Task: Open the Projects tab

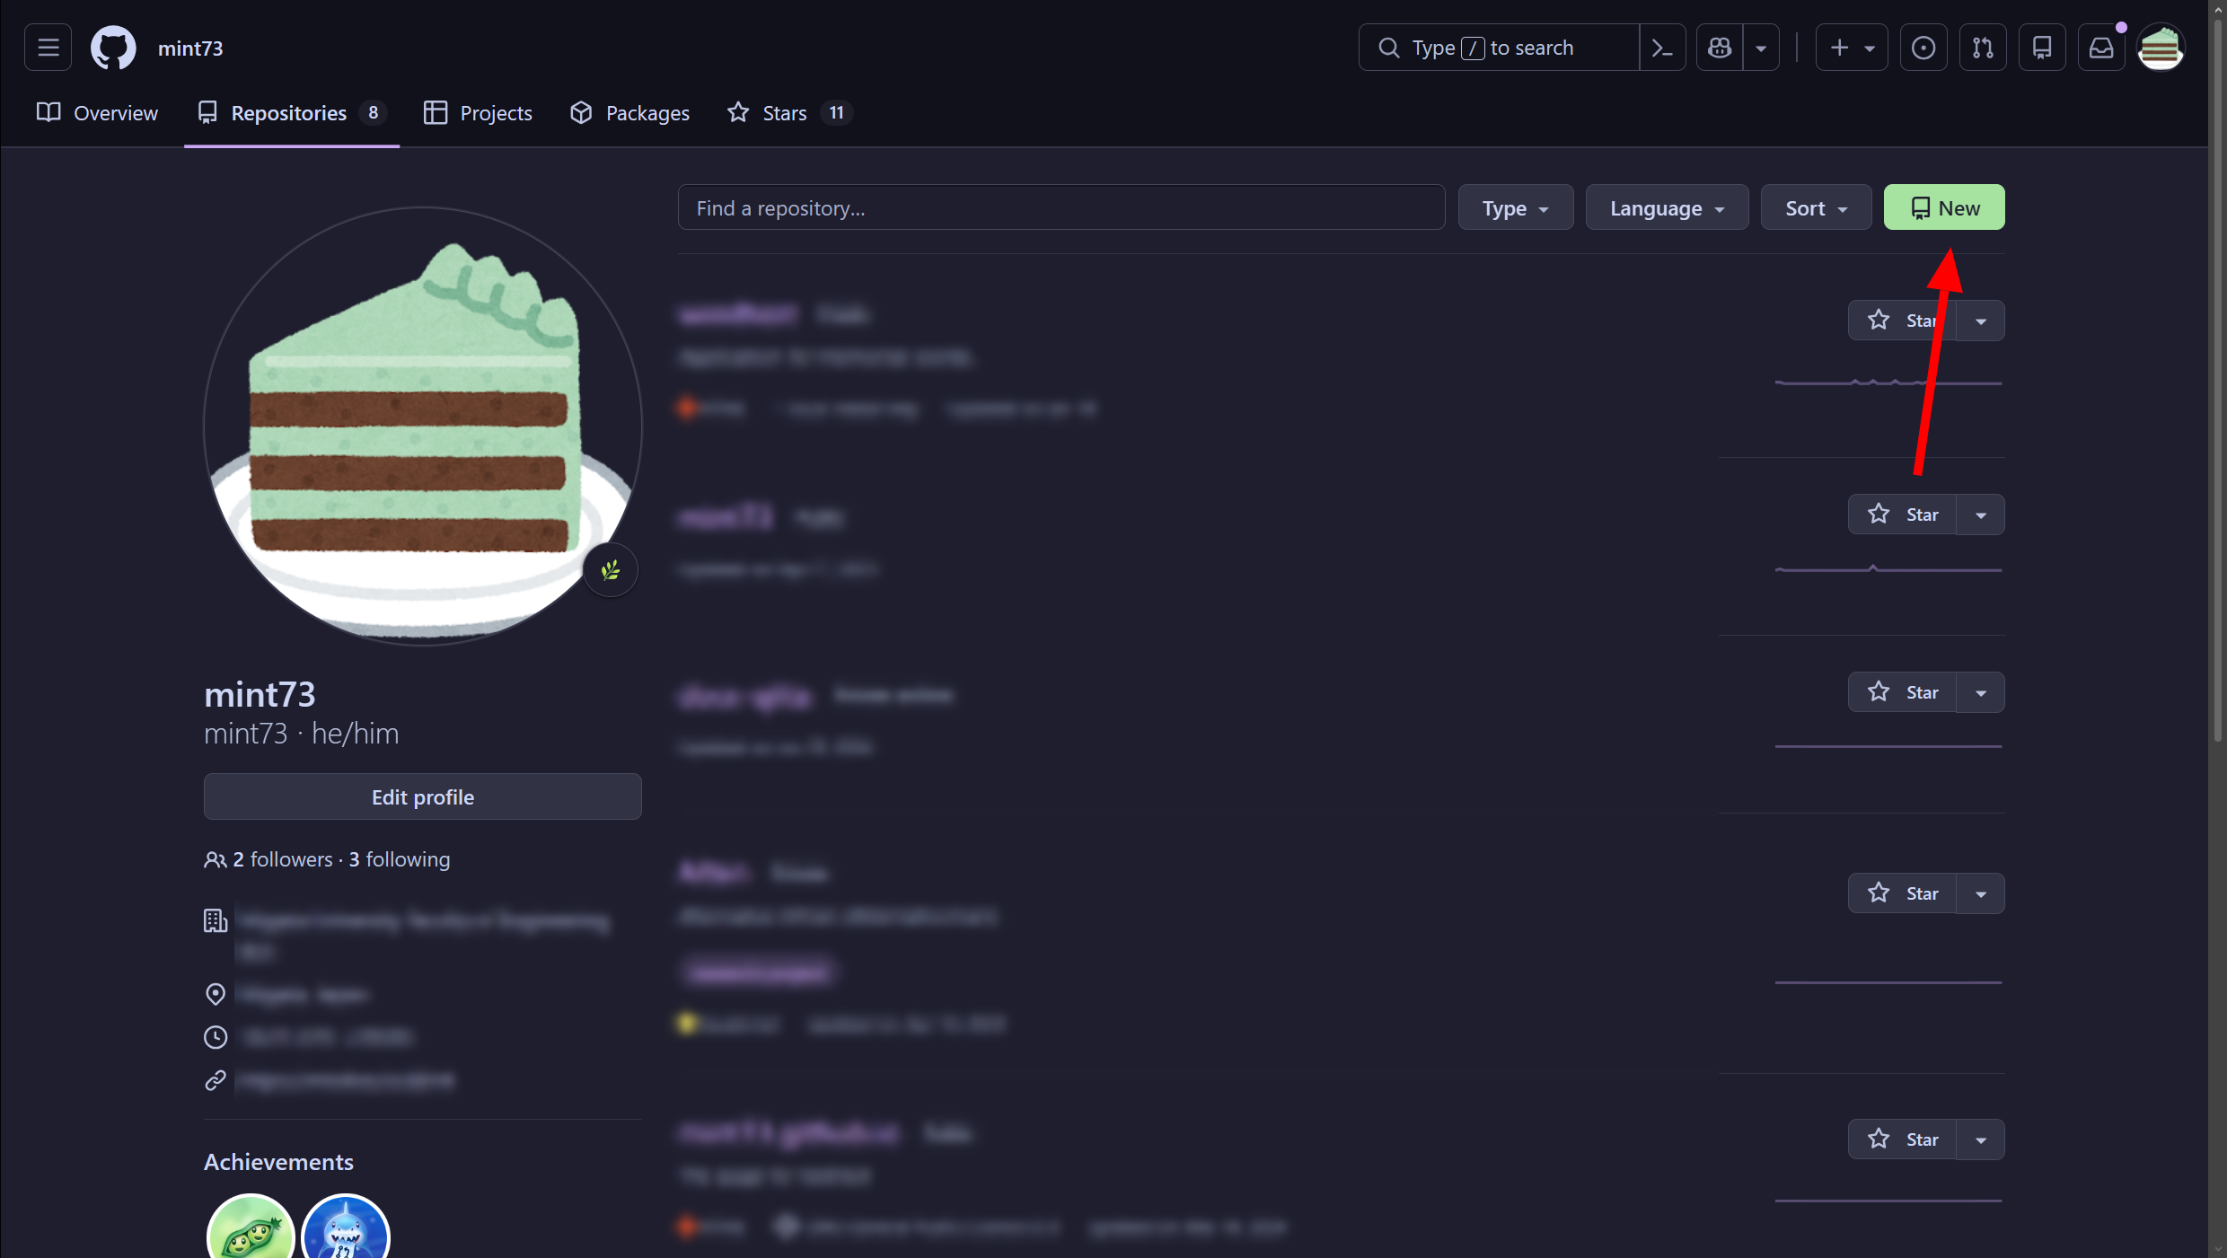Action: pos(478,113)
